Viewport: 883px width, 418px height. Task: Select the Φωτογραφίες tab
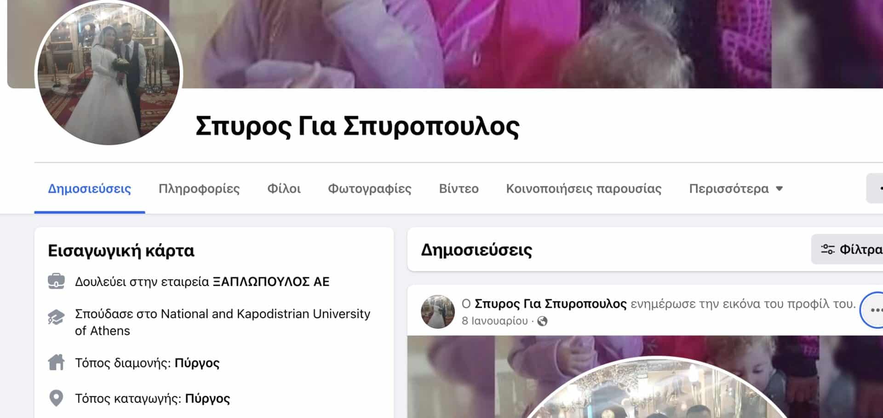coord(369,189)
